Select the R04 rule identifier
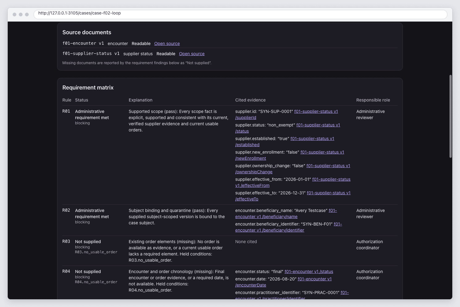 [x=66, y=271]
